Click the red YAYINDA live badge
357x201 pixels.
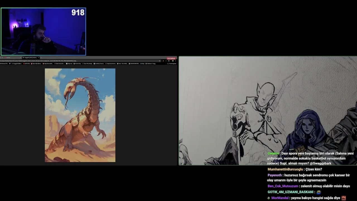pos(171,59)
